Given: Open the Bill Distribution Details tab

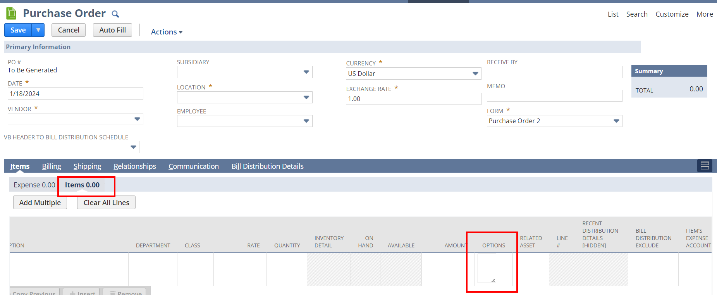Looking at the screenshot, I should pyautogui.click(x=267, y=166).
